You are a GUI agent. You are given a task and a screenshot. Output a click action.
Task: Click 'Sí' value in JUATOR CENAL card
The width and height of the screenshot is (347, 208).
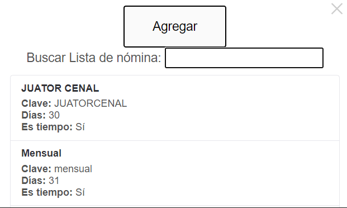pos(80,127)
